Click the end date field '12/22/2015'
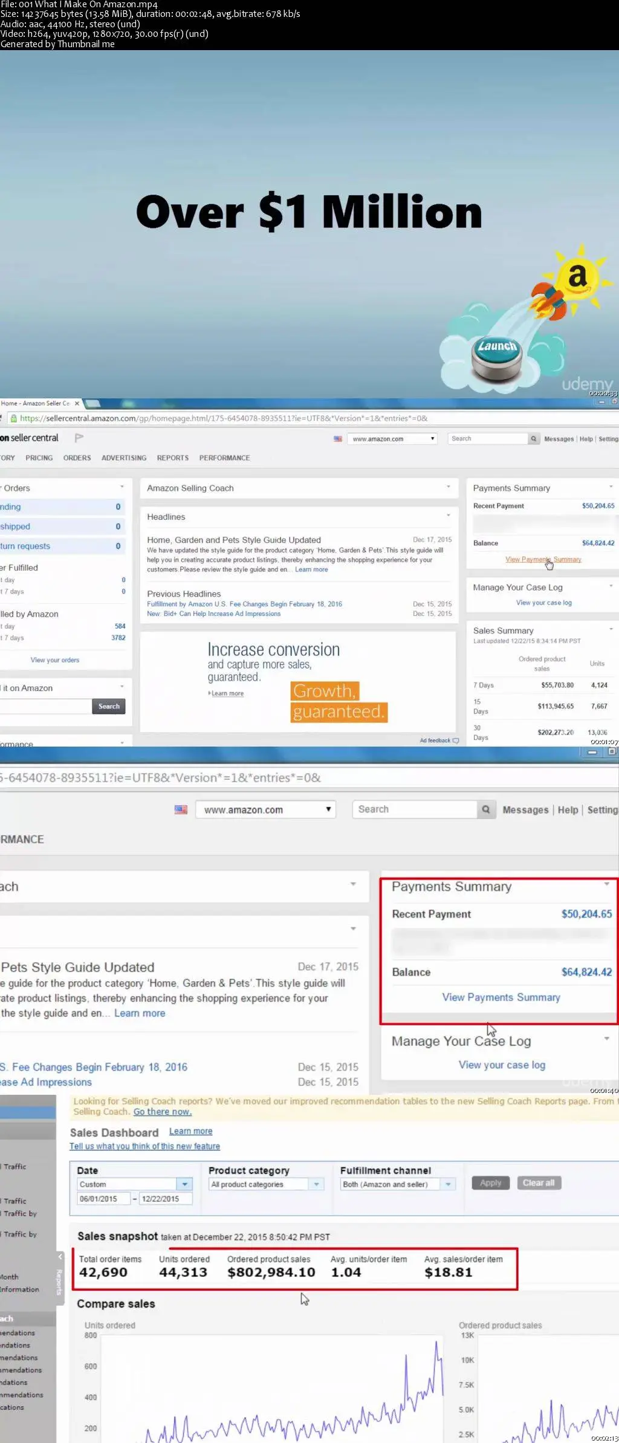 pyautogui.click(x=166, y=1199)
